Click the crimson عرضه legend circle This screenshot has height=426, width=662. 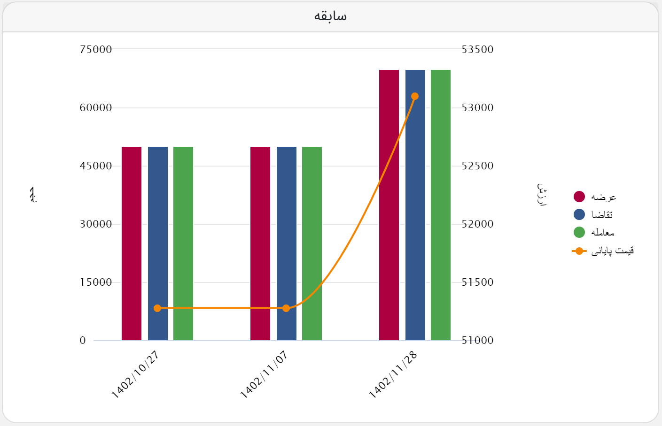click(x=579, y=197)
